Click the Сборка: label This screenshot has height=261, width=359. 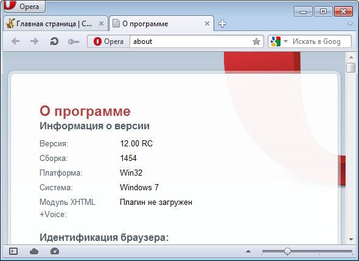pyautogui.click(x=54, y=159)
